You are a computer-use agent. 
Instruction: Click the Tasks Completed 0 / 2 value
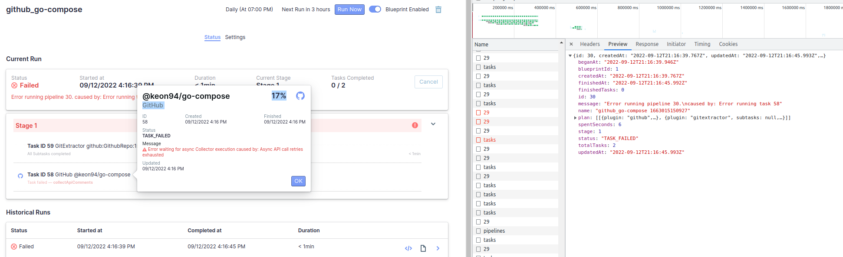tap(338, 85)
